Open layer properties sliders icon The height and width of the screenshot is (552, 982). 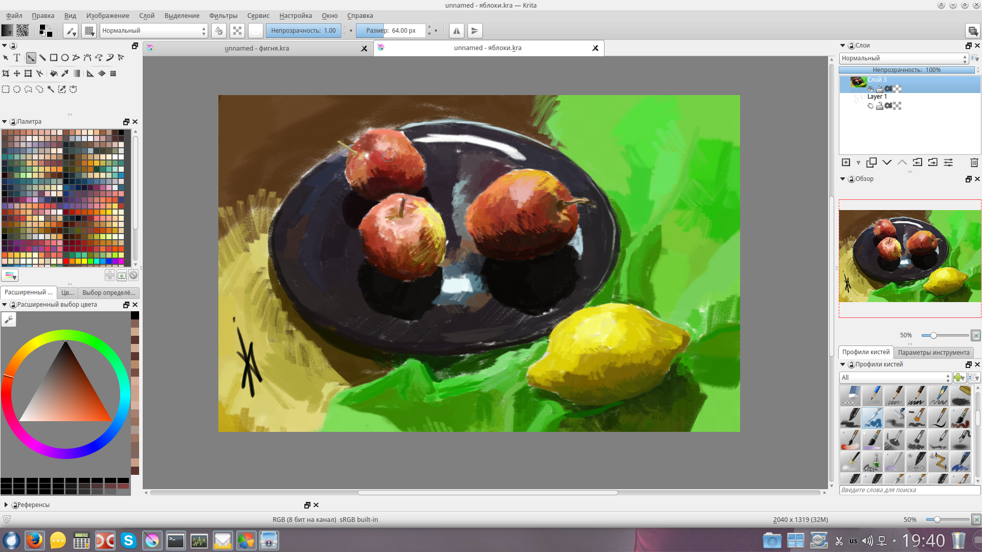(x=948, y=163)
